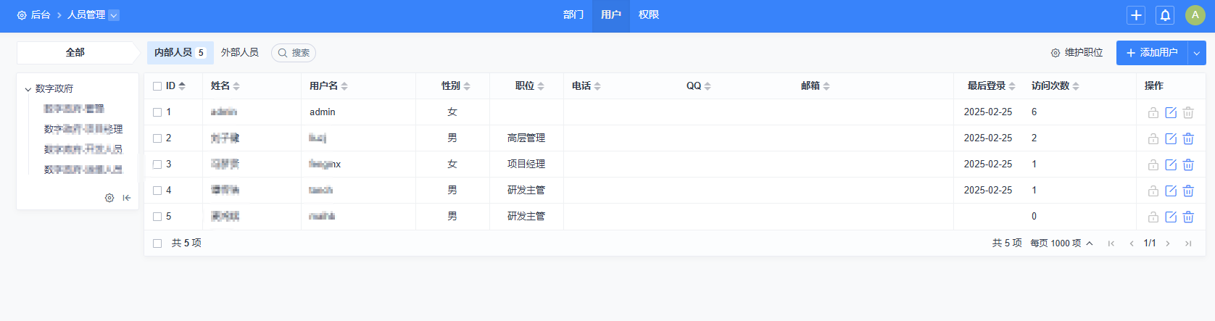Click the 添加用户 button
This screenshot has width=1215, height=321.
tap(1152, 53)
